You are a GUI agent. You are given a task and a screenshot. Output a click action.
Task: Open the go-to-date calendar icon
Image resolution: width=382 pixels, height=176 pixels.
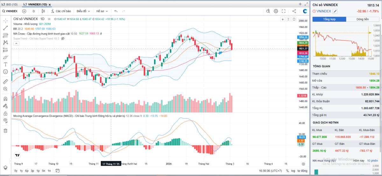[57, 171]
